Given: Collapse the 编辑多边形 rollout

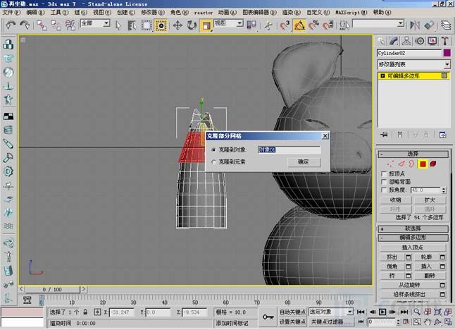Looking at the screenshot, I should pyautogui.click(x=413, y=238).
